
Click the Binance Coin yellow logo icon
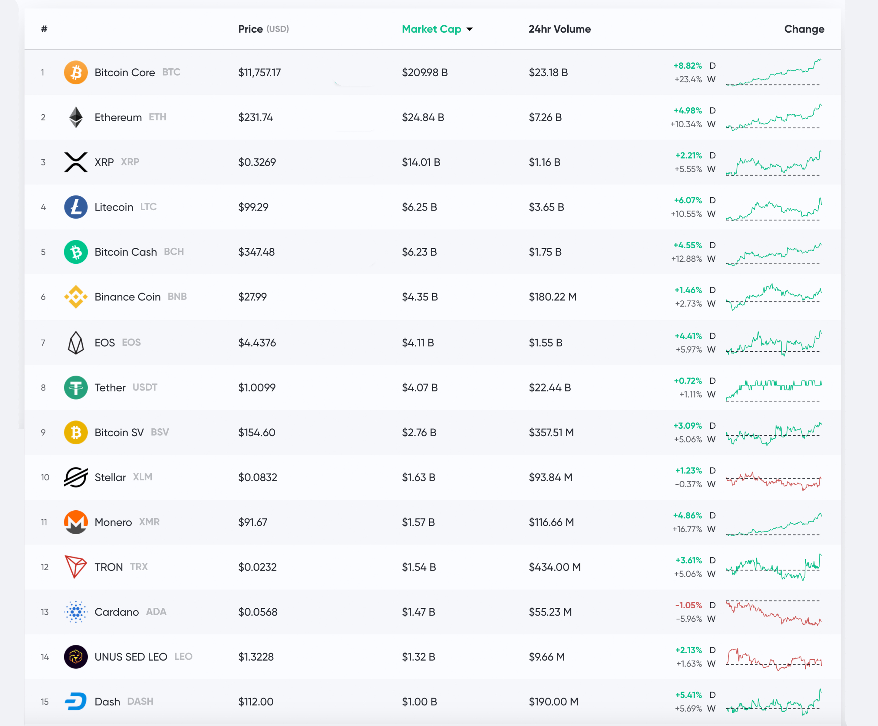76,296
